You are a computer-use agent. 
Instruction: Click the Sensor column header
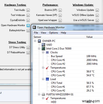59,37
